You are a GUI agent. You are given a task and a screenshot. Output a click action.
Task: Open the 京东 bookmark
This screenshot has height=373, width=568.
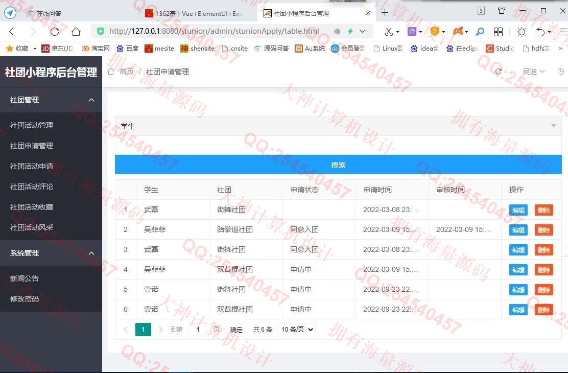(x=58, y=48)
